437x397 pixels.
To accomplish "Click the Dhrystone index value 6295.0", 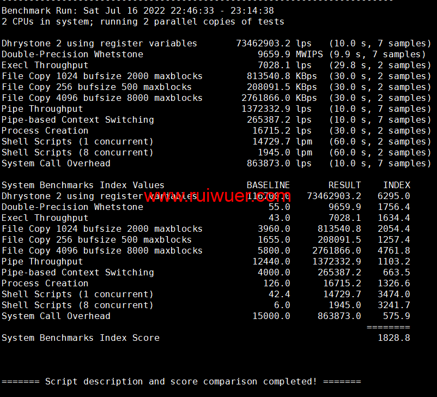I will point(393,196).
